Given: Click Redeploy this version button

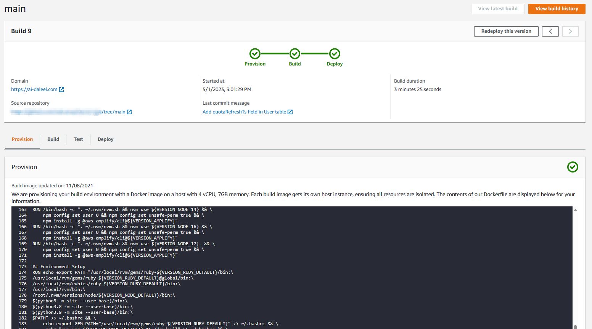Looking at the screenshot, I should [506, 31].
